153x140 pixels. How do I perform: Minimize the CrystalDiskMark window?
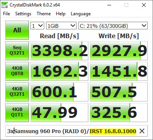[109, 5]
